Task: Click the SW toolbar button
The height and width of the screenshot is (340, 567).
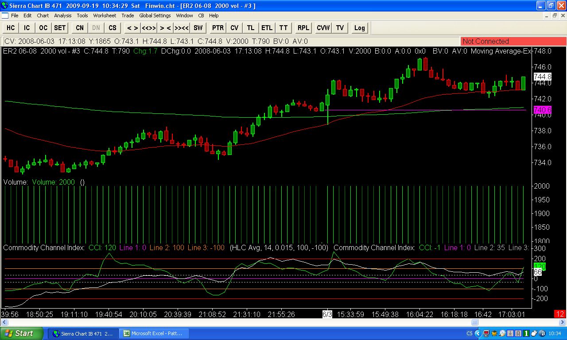Action: (198, 28)
